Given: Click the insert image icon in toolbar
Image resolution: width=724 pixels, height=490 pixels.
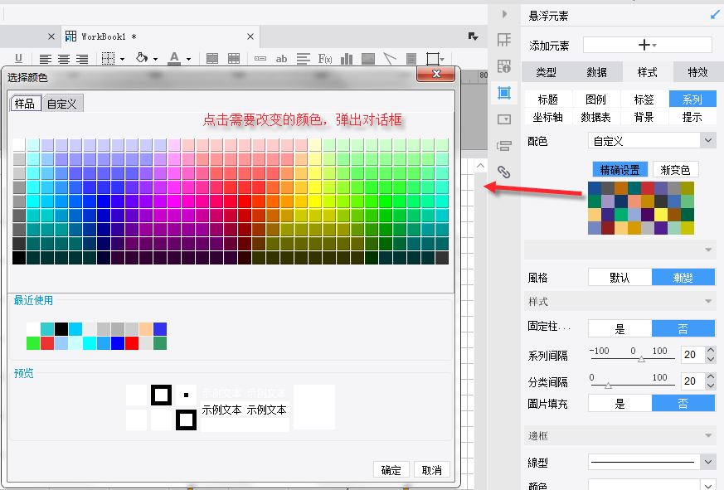Looking at the screenshot, I should (x=368, y=59).
